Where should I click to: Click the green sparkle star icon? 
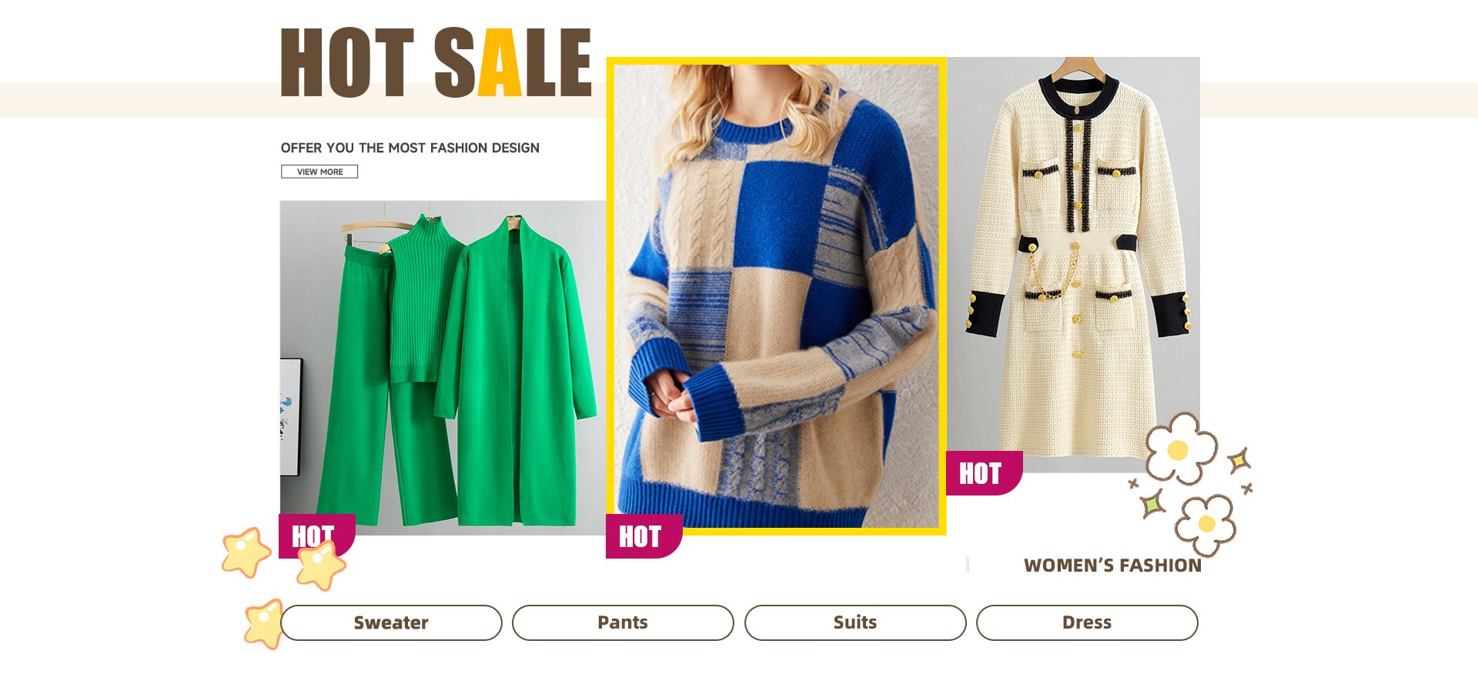coord(1152,504)
